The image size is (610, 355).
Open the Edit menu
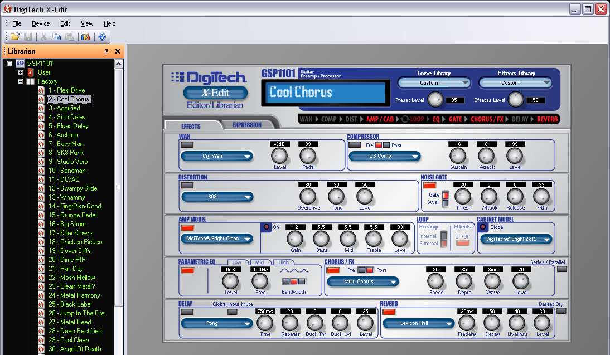click(65, 23)
